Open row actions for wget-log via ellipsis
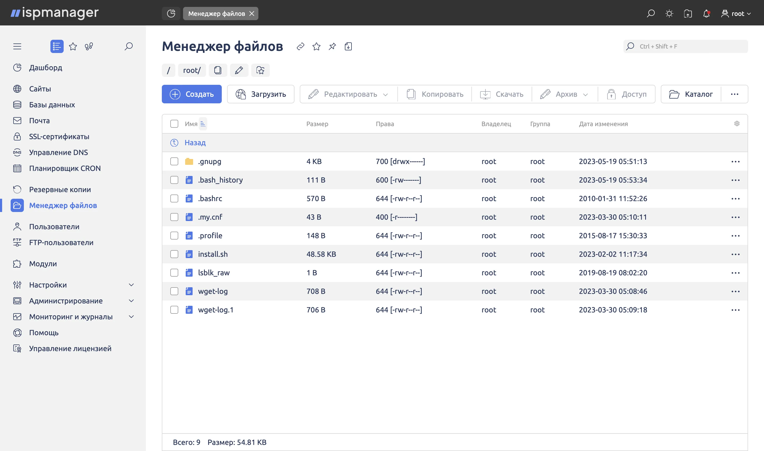 point(736,291)
